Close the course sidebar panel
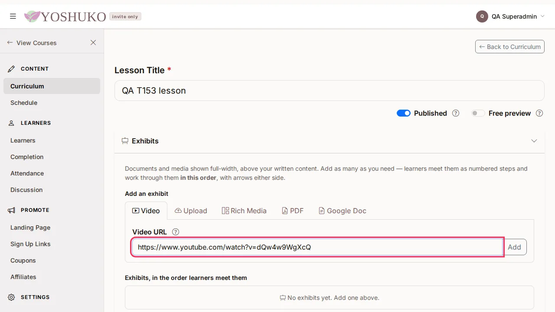555x312 pixels. tap(93, 42)
